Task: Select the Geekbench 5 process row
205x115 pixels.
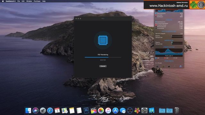Action: pos(169,22)
